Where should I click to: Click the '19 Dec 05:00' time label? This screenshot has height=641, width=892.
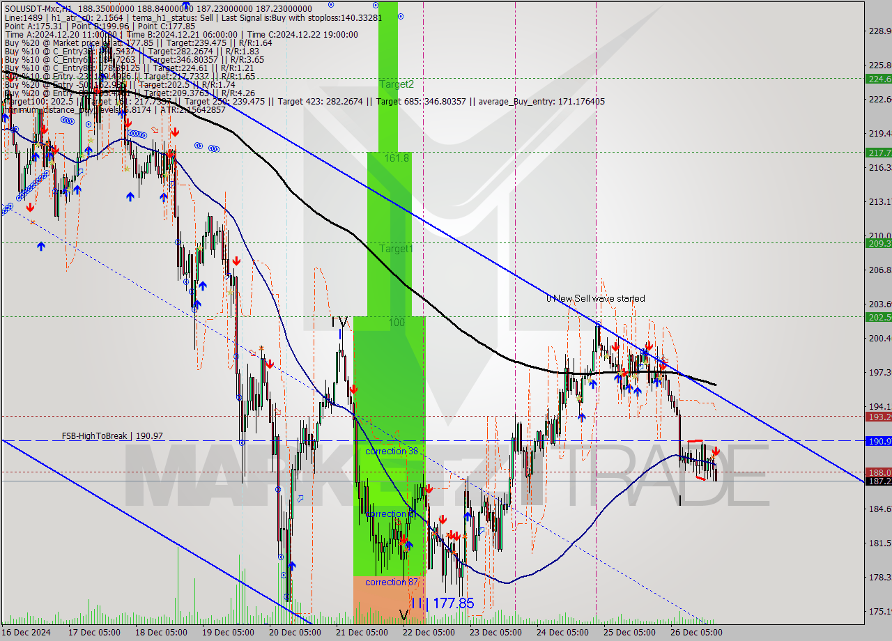point(226,633)
